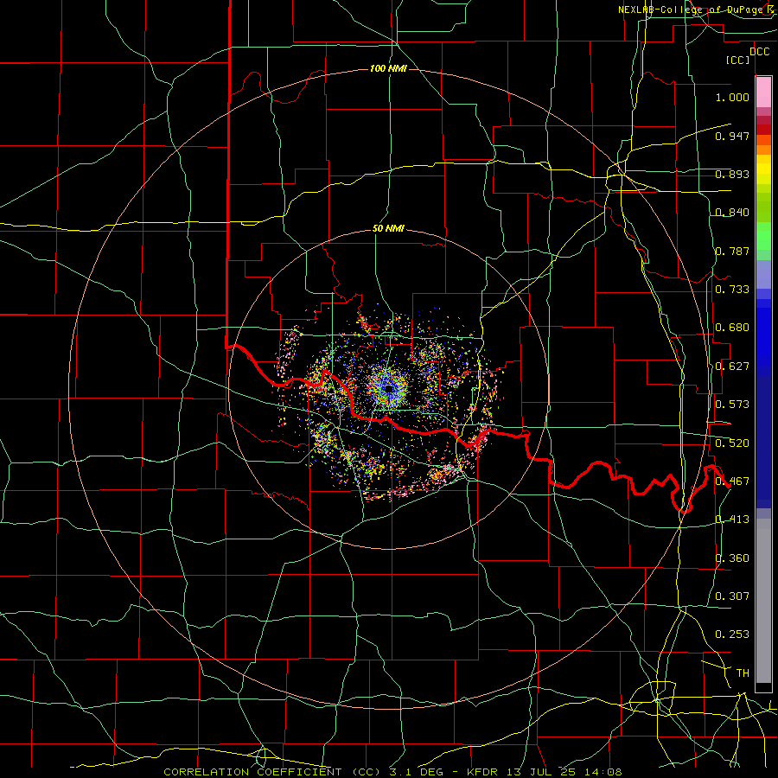Click the Correlation Coefficient KFDR caption at bottom

click(392, 772)
